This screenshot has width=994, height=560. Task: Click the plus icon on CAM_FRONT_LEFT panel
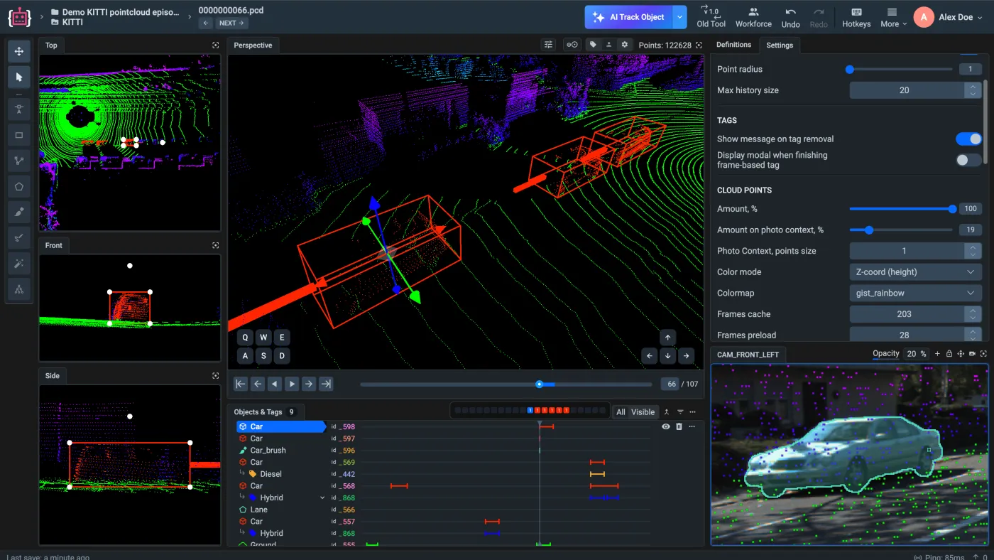pyautogui.click(x=937, y=353)
